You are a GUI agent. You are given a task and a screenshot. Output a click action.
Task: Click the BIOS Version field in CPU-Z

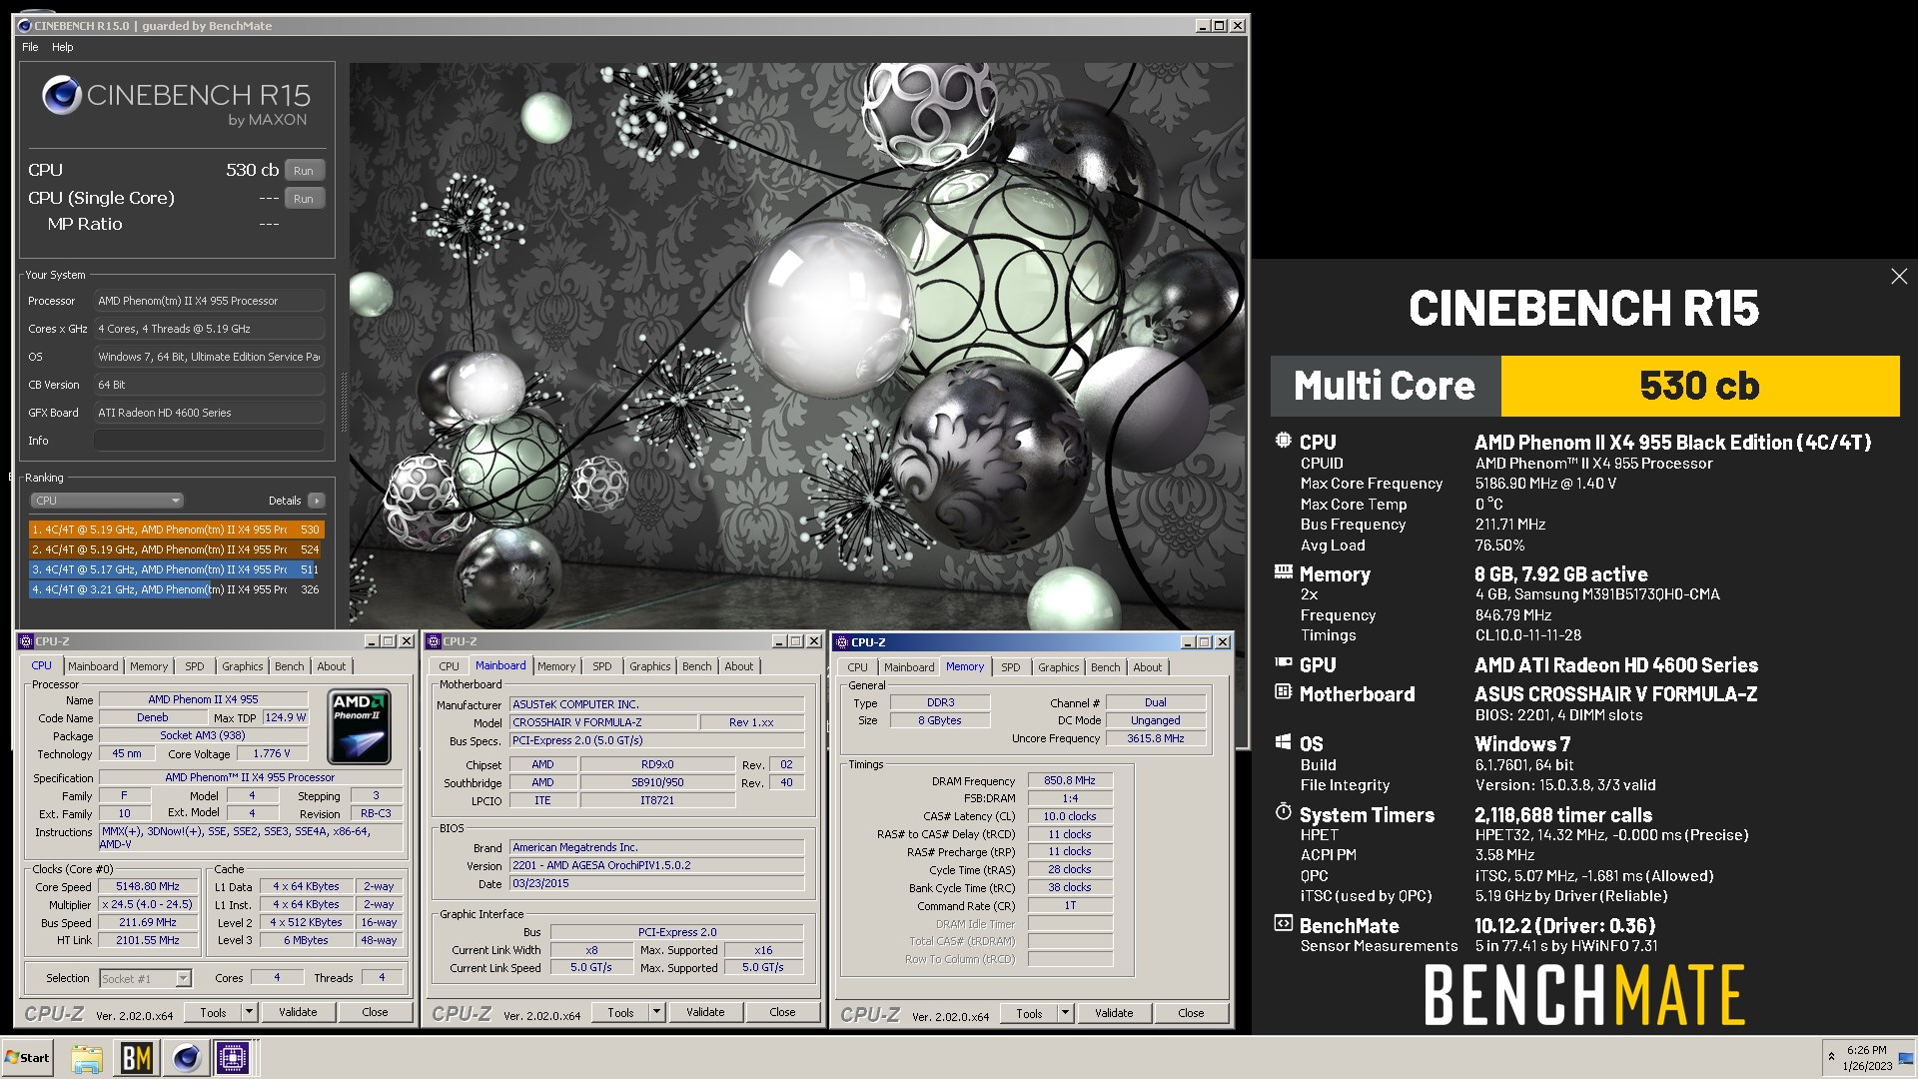coord(657,865)
